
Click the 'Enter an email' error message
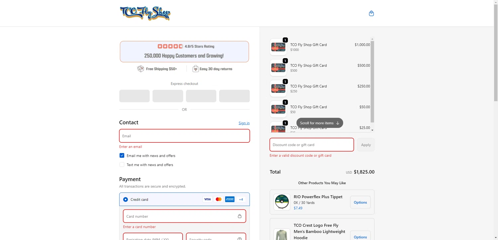pos(130,147)
